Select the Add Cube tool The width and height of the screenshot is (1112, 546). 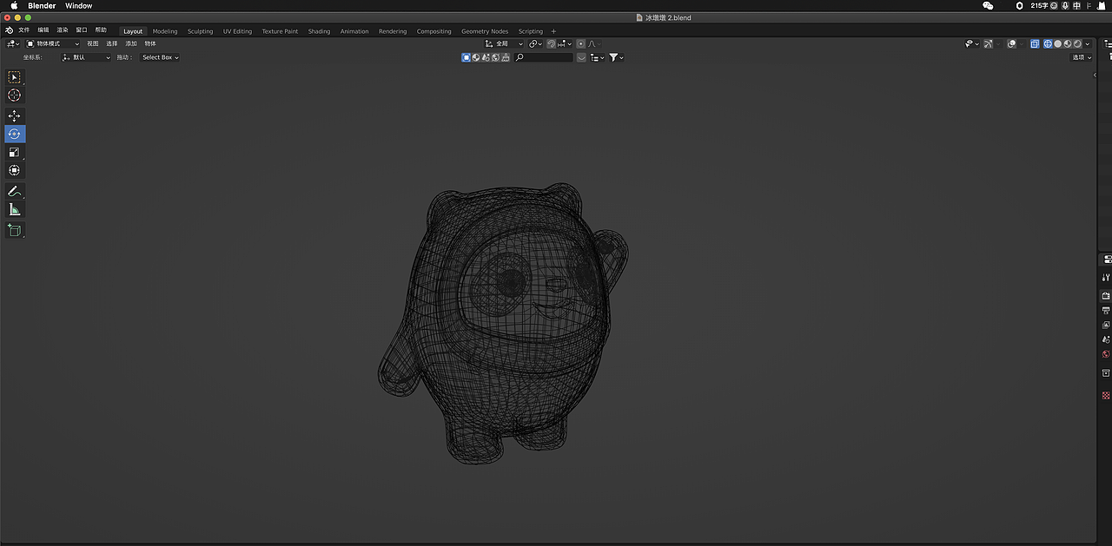point(15,230)
